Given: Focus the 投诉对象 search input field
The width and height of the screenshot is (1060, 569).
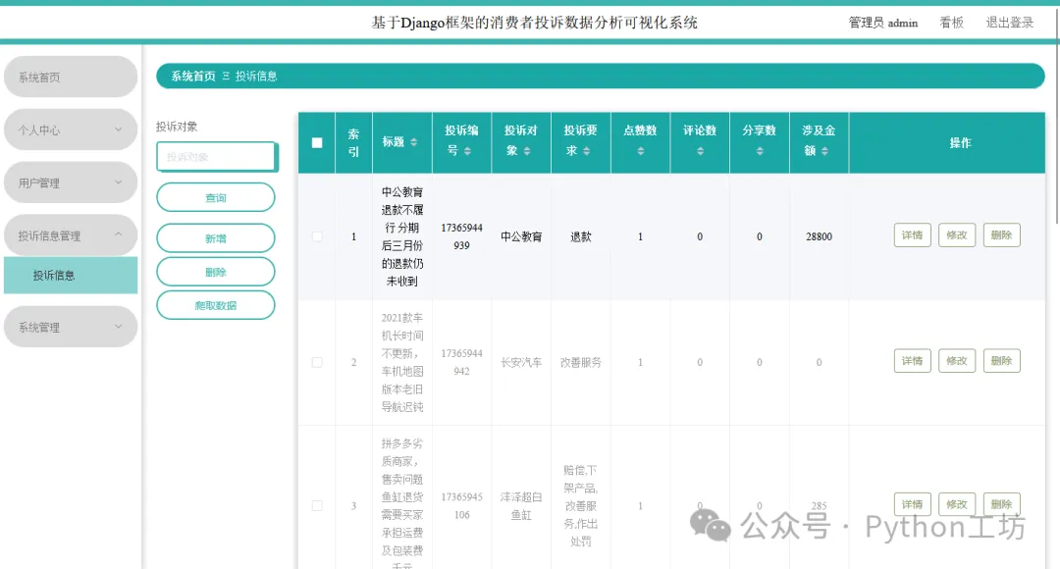Looking at the screenshot, I should [x=216, y=156].
